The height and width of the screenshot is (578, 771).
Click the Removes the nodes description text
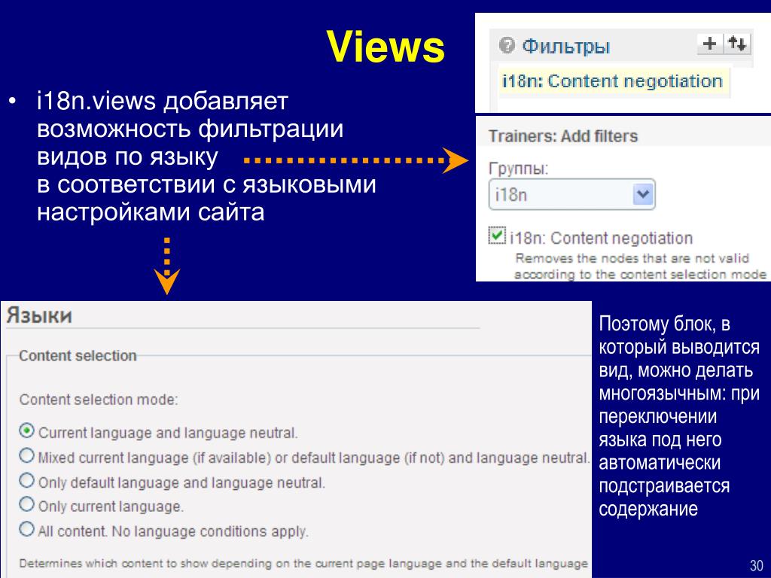640,266
